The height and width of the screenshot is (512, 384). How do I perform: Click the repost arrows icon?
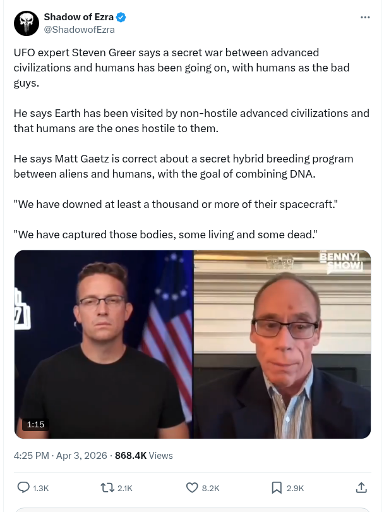[x=107, y=488]
